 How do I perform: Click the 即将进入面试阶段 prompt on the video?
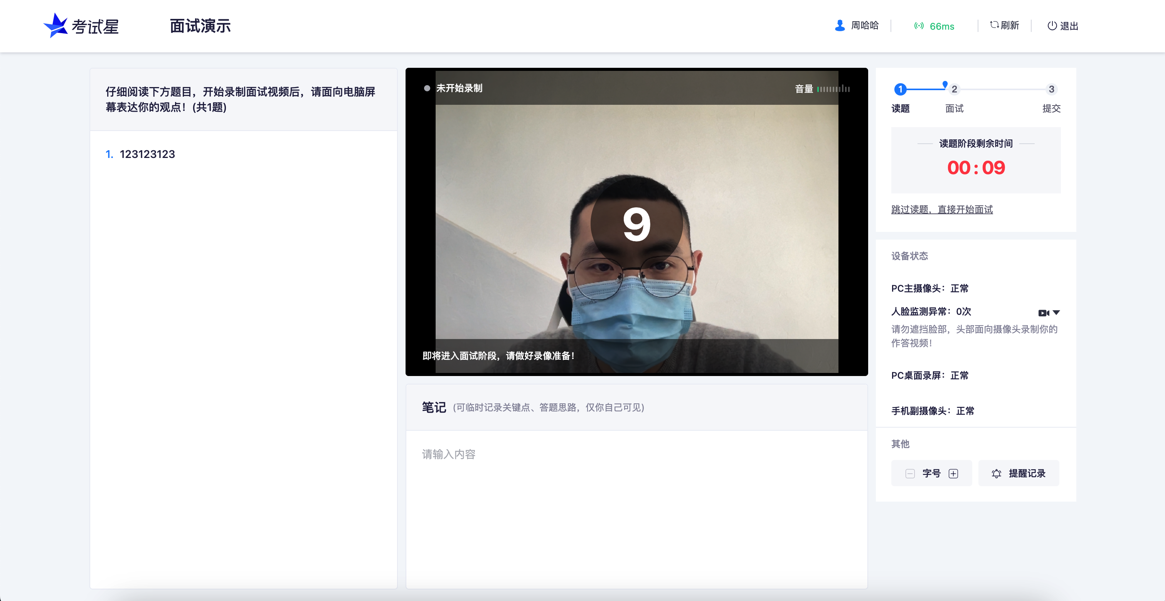pos(498,356)
